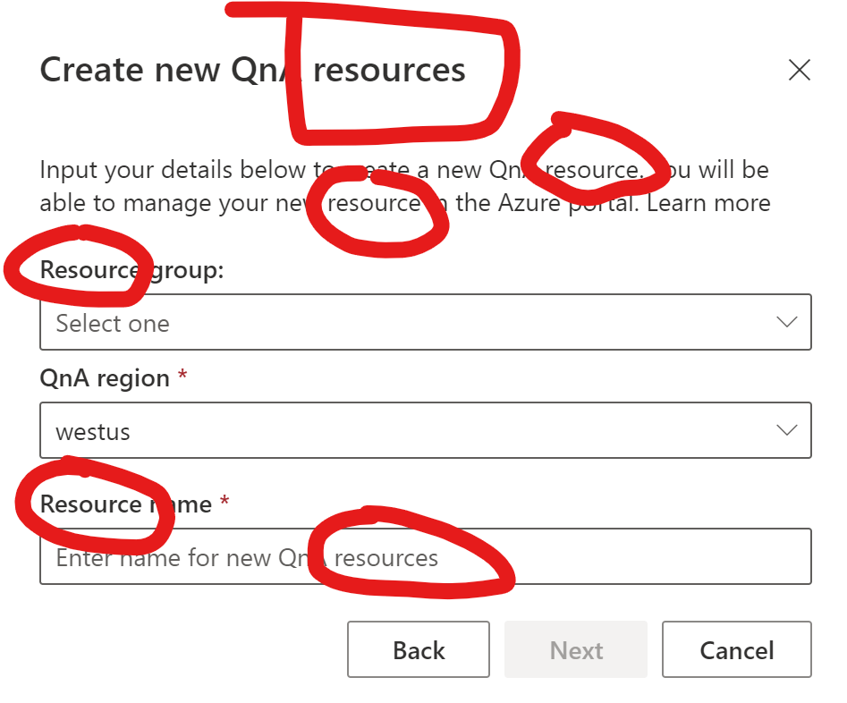Viewport: 847px width, 703px height.
Task: Click the Cancel button
Action: pos(736,649)
